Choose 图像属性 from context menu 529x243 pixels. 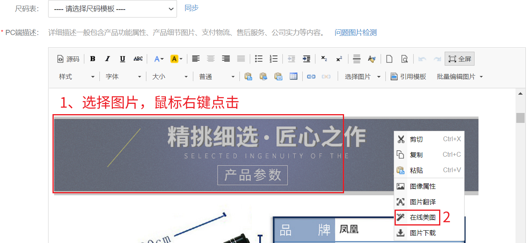(x=429, y=186)
